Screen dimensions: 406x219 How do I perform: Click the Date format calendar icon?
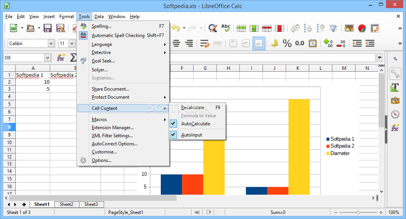tap(313, 43)
